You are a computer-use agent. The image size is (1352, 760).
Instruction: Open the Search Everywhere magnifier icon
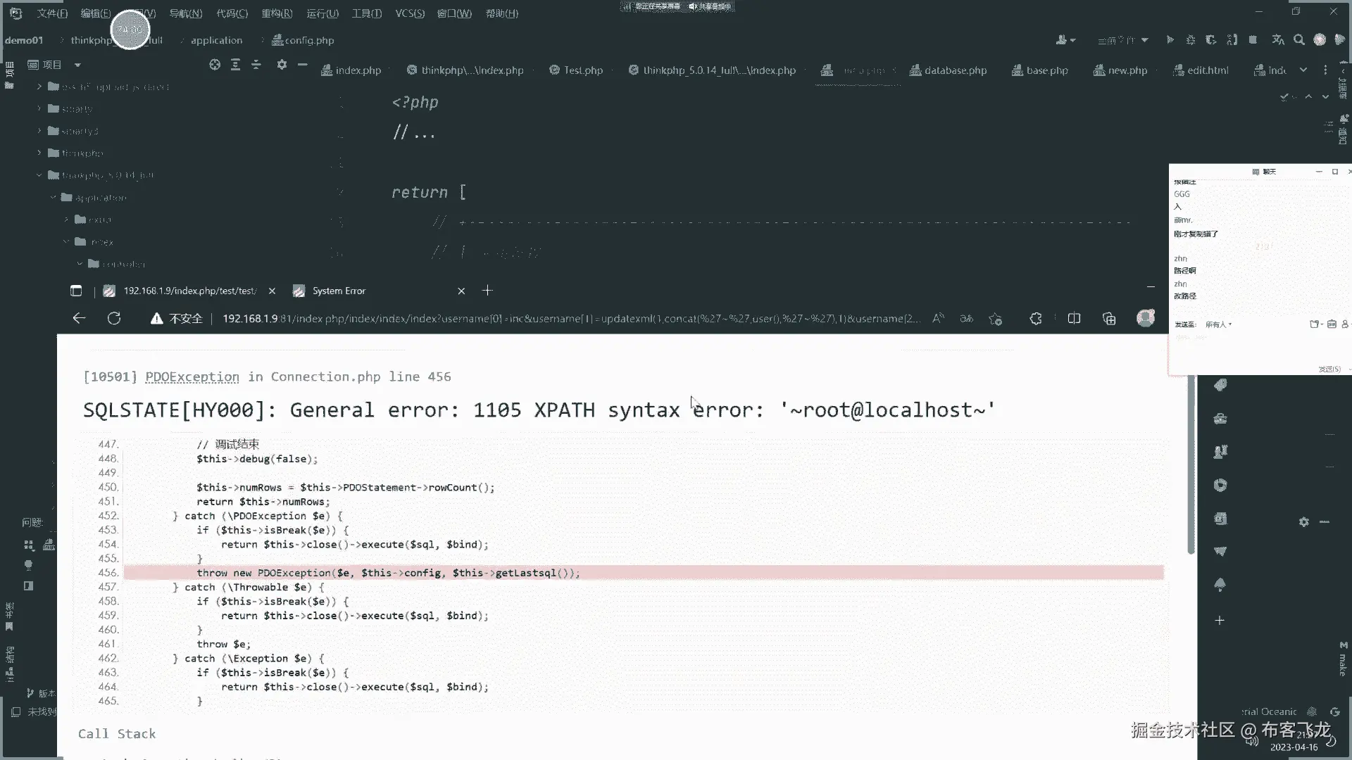[x=1299, y=40]
